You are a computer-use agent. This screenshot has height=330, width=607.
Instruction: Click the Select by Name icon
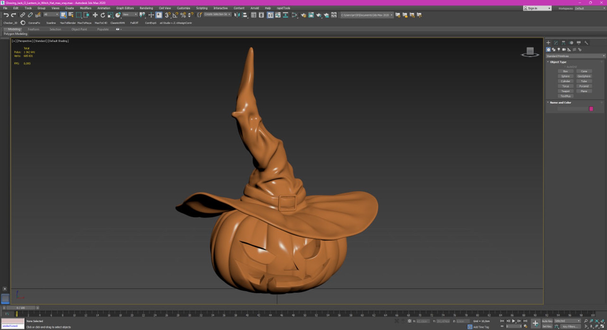pos(71,15)
